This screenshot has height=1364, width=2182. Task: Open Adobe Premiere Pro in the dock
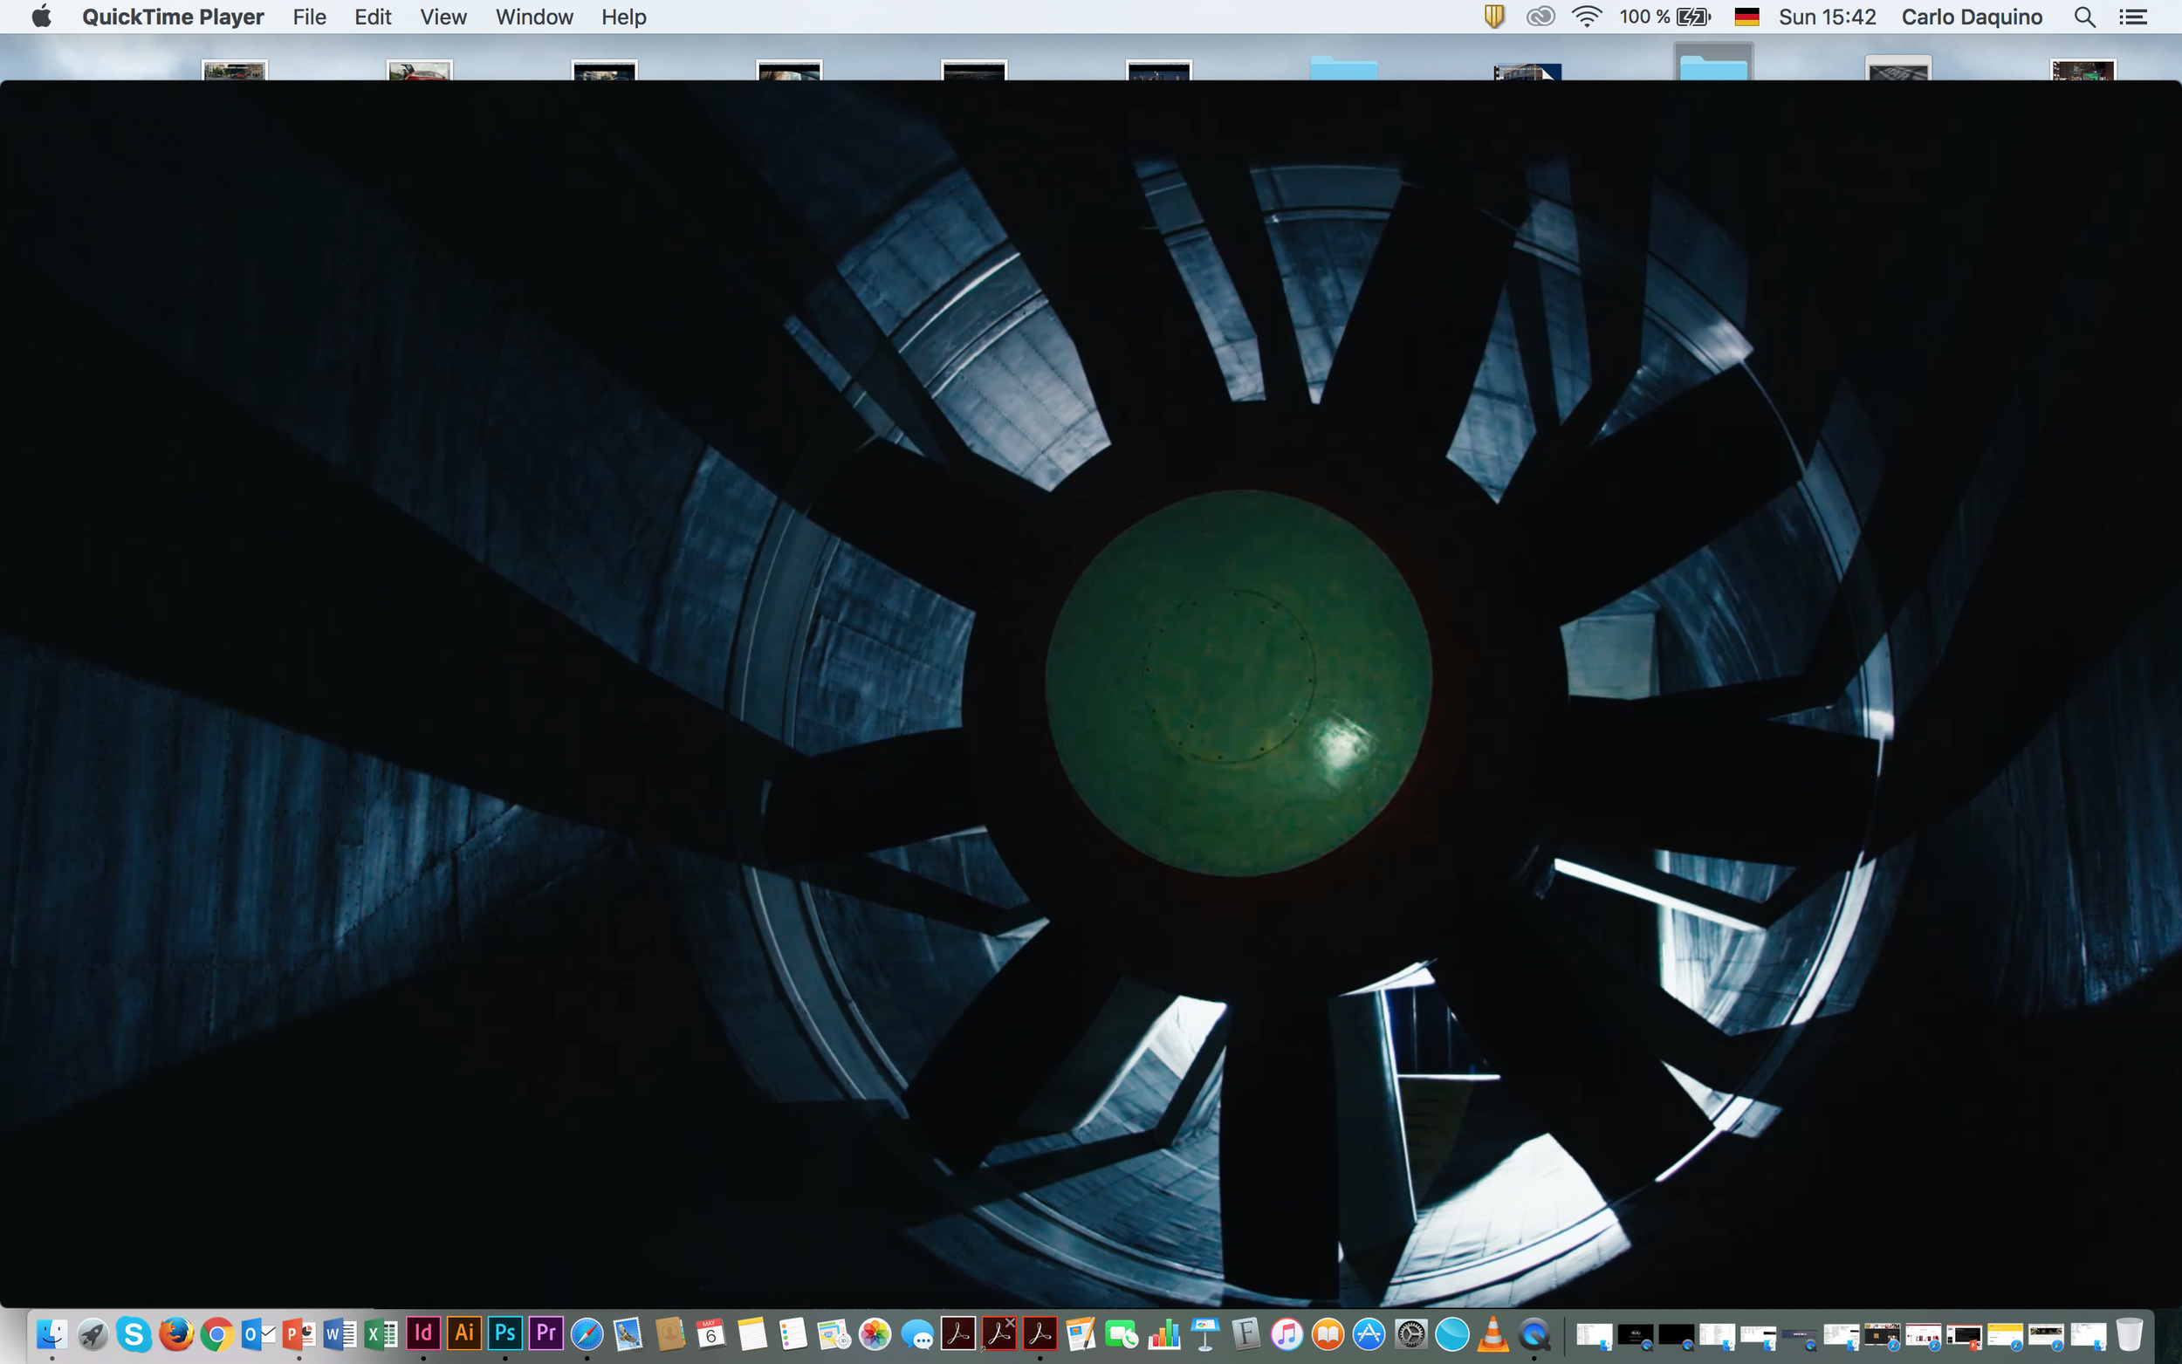(x=545, y=1333)
